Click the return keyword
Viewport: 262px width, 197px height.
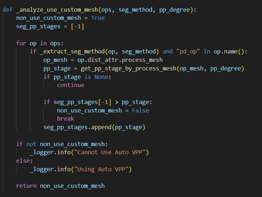pos(26,186)
